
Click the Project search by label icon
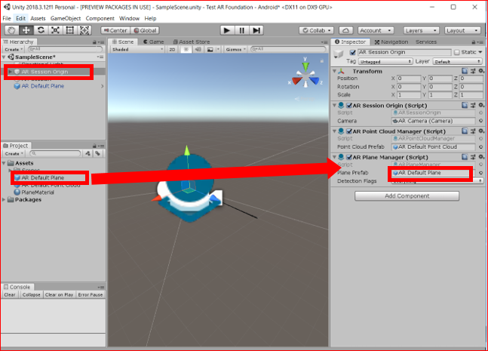coord(98,153)
